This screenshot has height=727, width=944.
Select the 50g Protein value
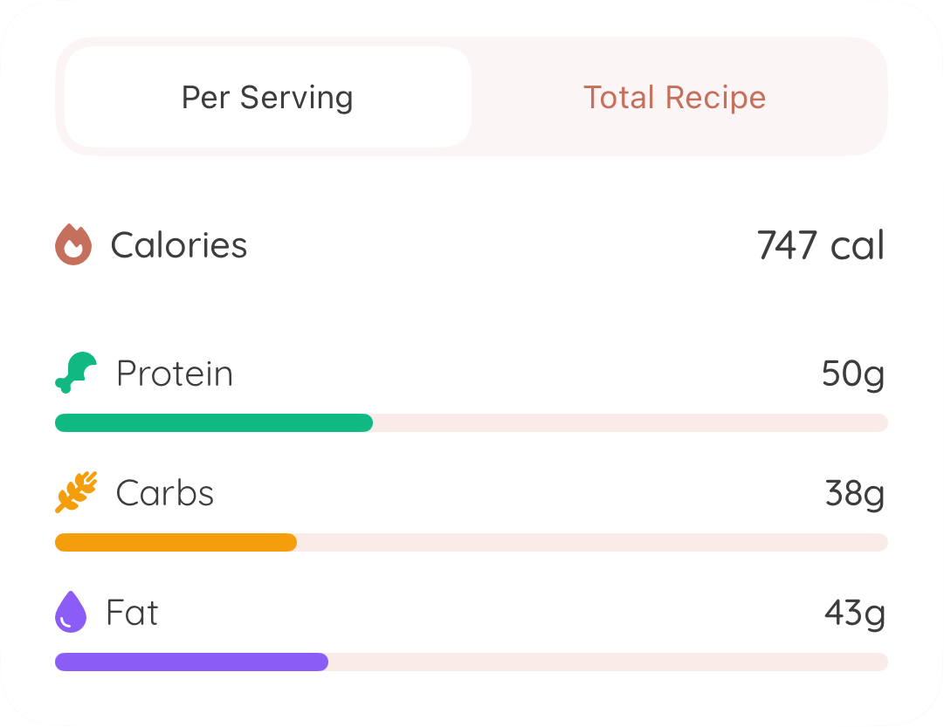click(851, 373)
